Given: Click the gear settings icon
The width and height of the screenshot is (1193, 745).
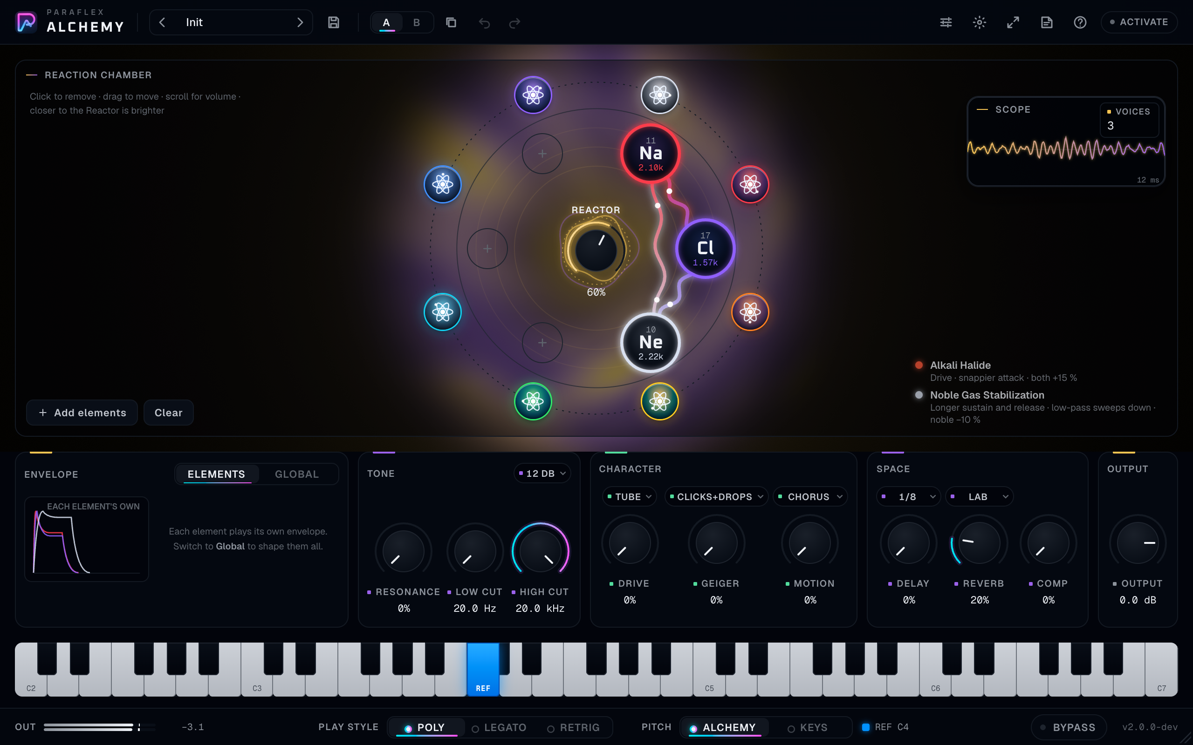Looking at the screenshot, I should 979,22.
